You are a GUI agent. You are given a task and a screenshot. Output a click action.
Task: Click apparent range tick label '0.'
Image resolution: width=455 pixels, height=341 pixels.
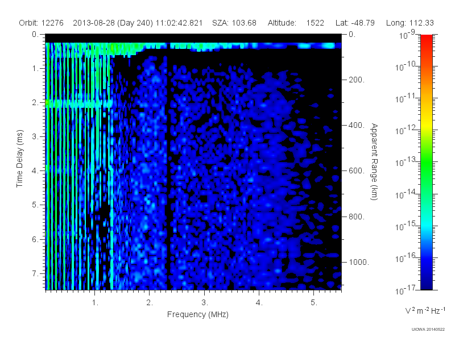tap(352, 35)
